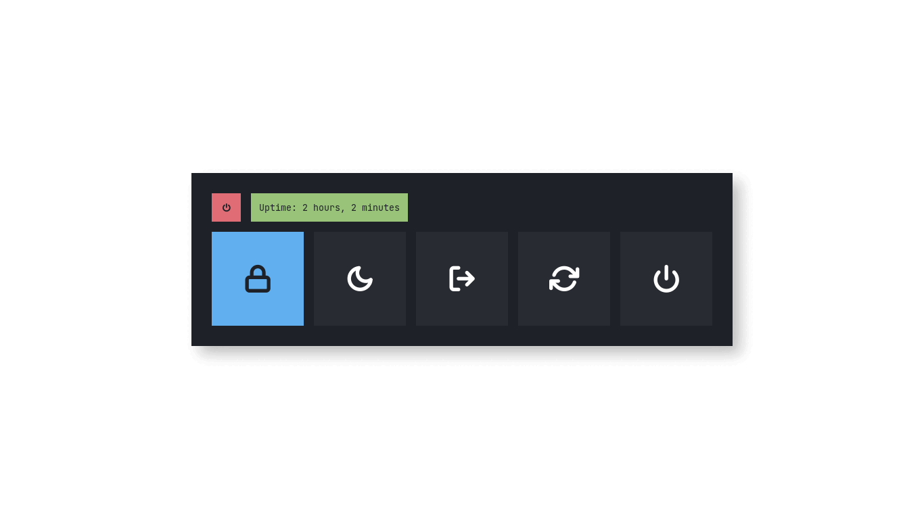Restart the computer via refresh-arrows tile
Image resolution: width=924 pixels, height=519 pixels.
tap(564, 278)
